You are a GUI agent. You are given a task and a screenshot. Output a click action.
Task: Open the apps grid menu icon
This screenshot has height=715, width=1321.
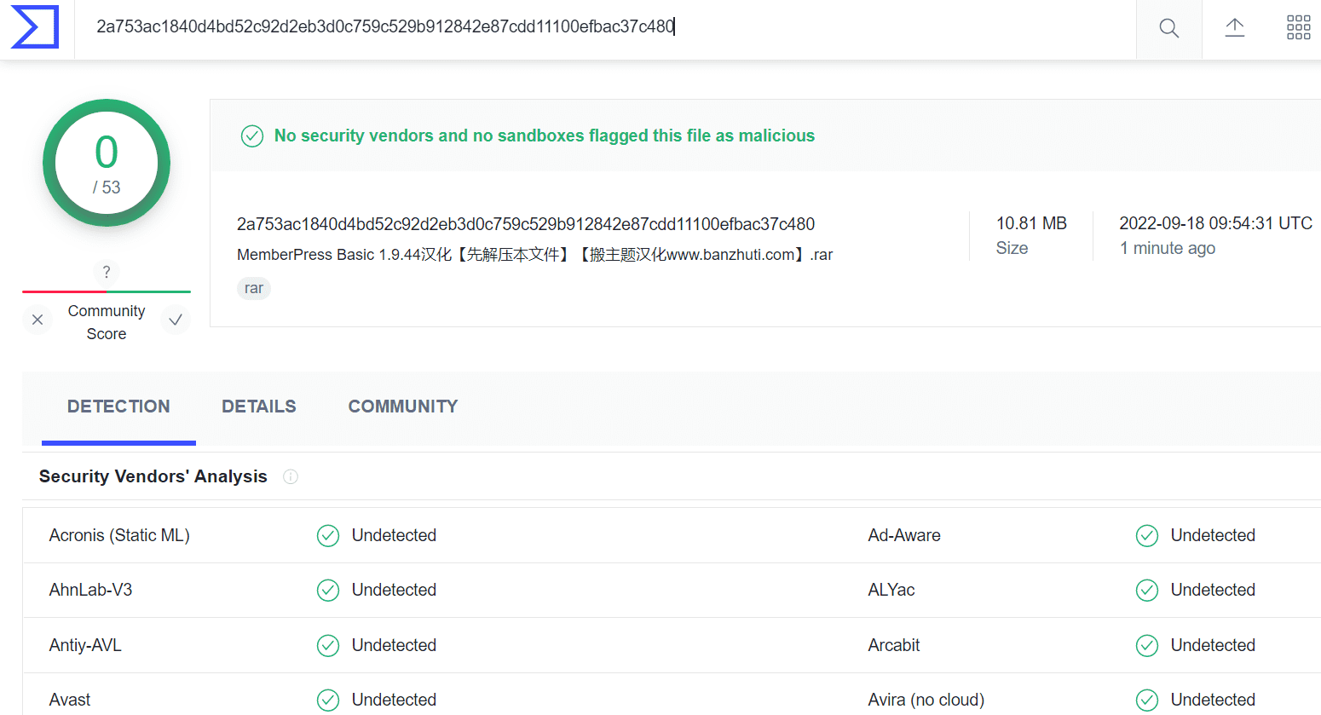click(1299, 27)
